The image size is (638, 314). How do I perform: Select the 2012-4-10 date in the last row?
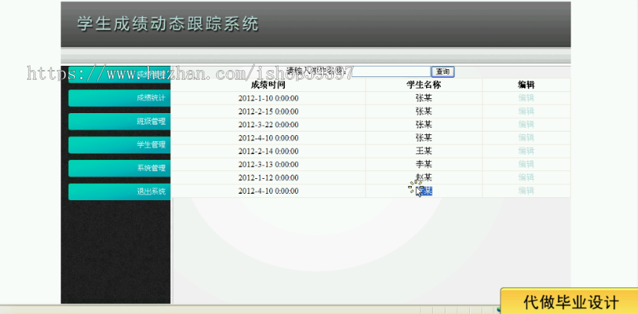click(x=268, y=191)
